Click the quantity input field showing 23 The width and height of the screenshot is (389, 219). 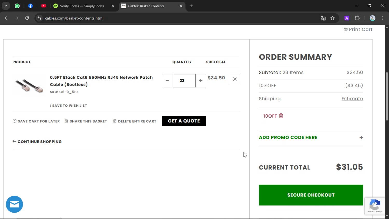(x=184, y=81)
